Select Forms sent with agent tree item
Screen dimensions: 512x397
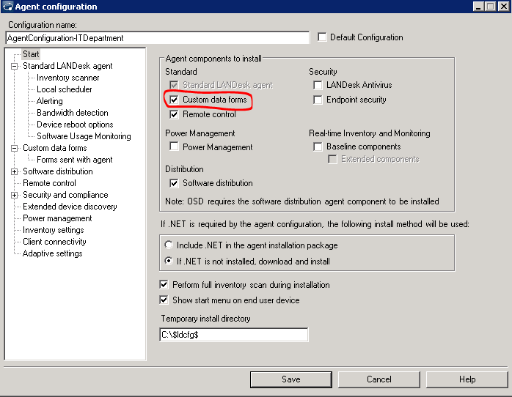(x=75, y=160)
